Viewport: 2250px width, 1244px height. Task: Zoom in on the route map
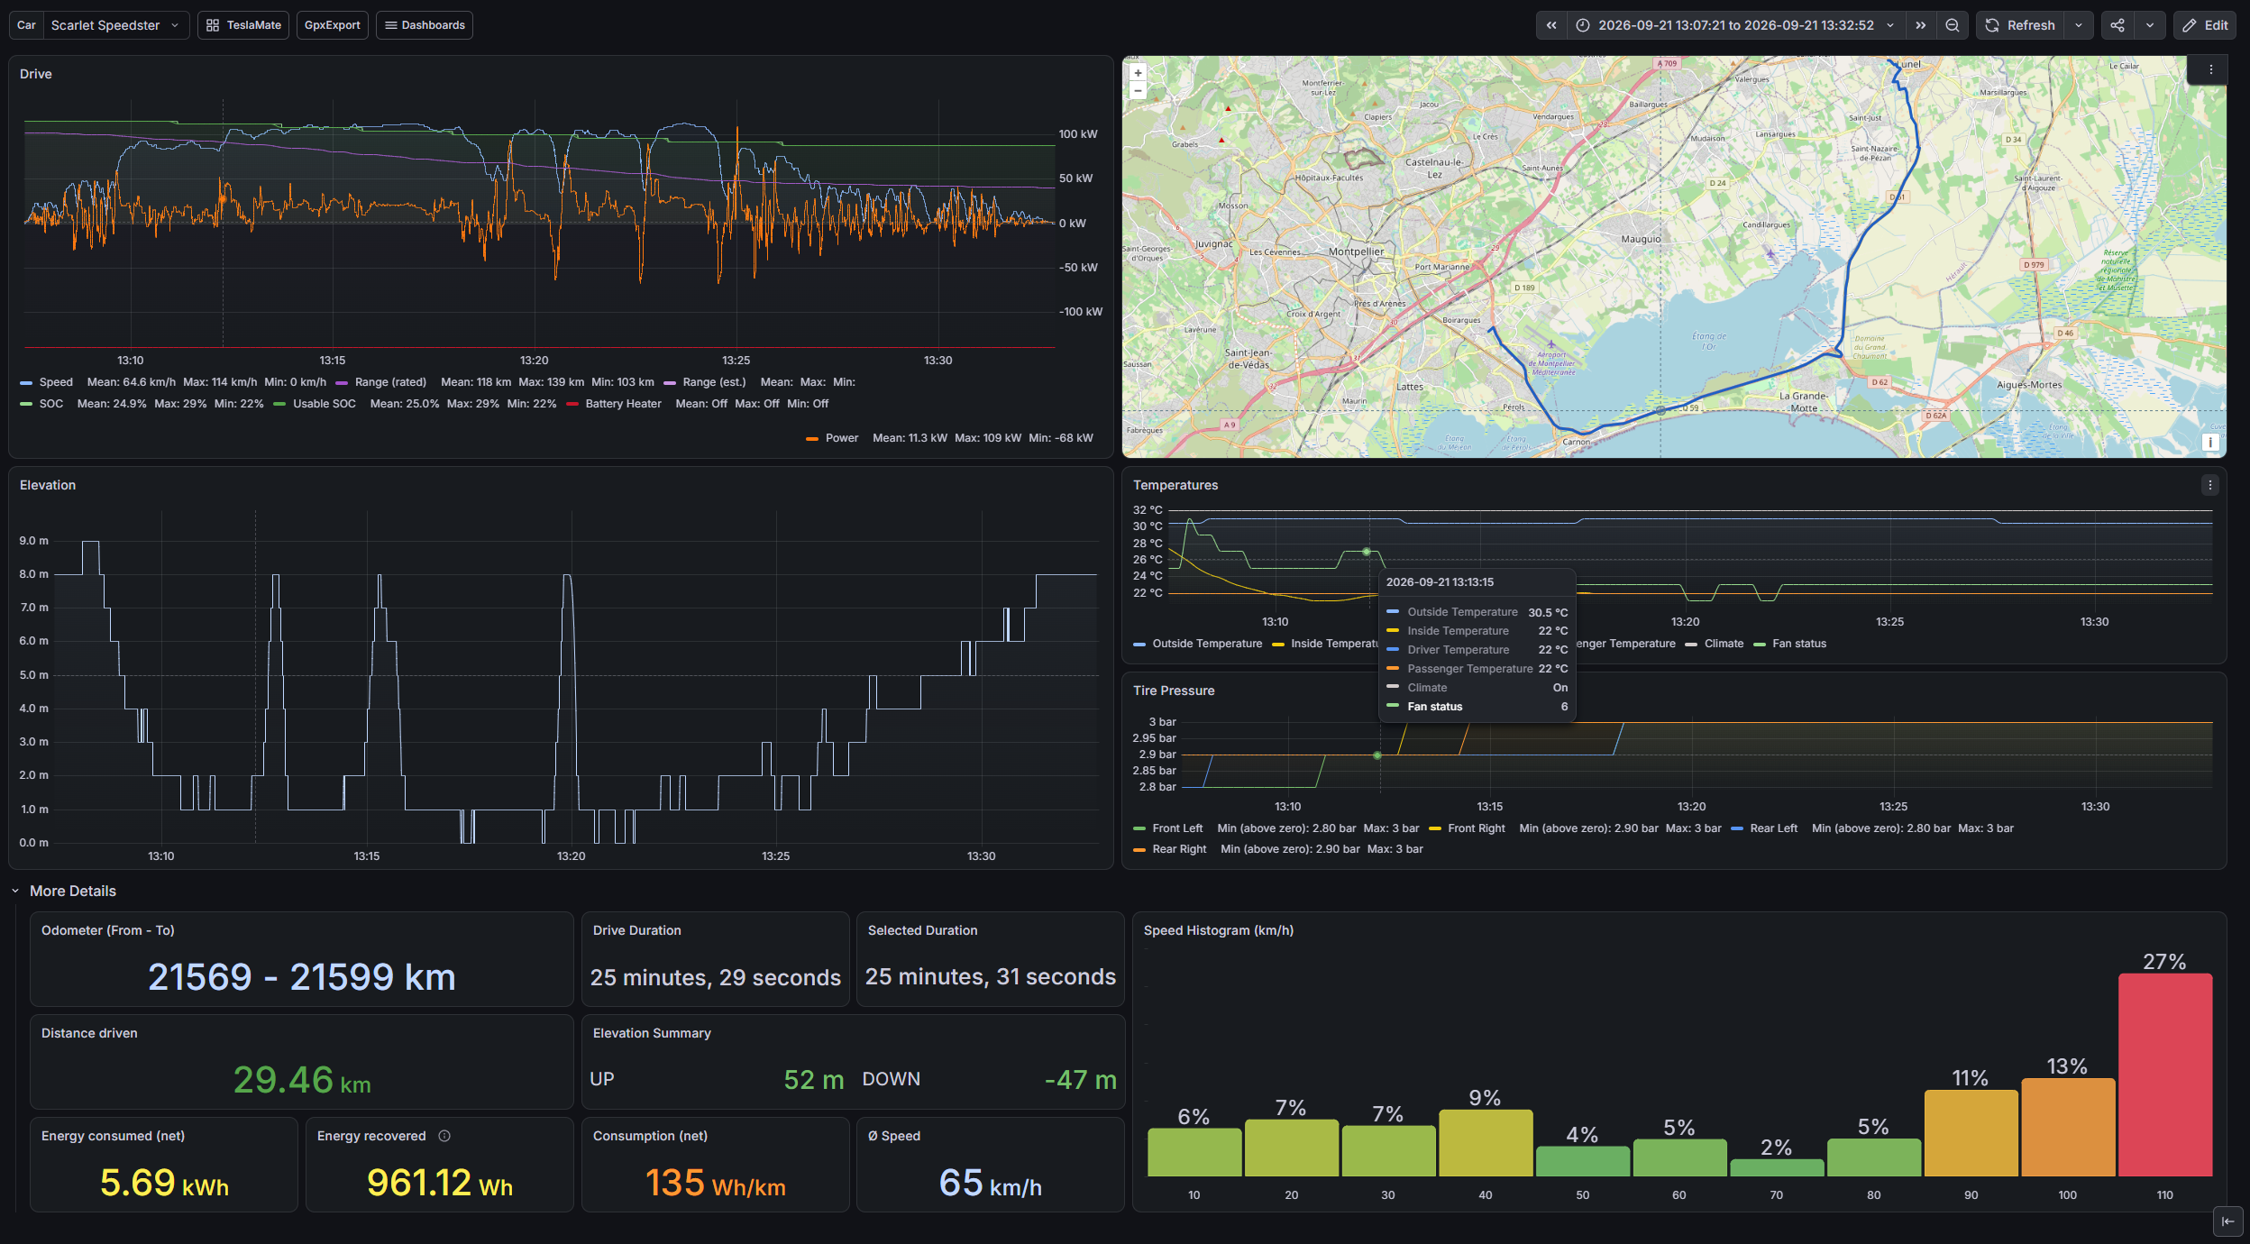tap(1138, 73)
